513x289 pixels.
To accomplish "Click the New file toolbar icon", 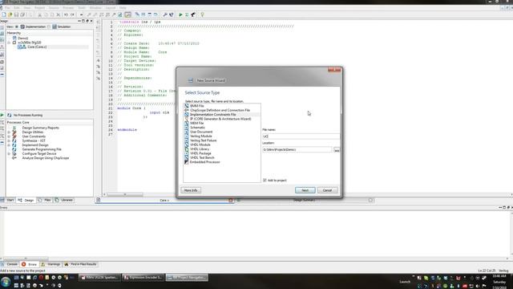I will click(x=3, y=14).
